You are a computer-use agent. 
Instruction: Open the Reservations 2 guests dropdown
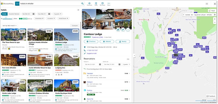click(126, 65)
